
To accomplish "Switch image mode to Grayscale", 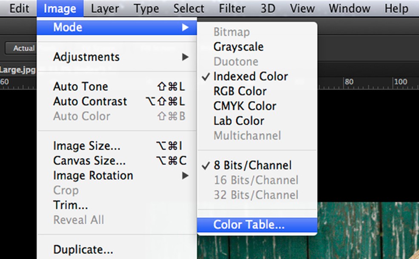I will point(238,47).
